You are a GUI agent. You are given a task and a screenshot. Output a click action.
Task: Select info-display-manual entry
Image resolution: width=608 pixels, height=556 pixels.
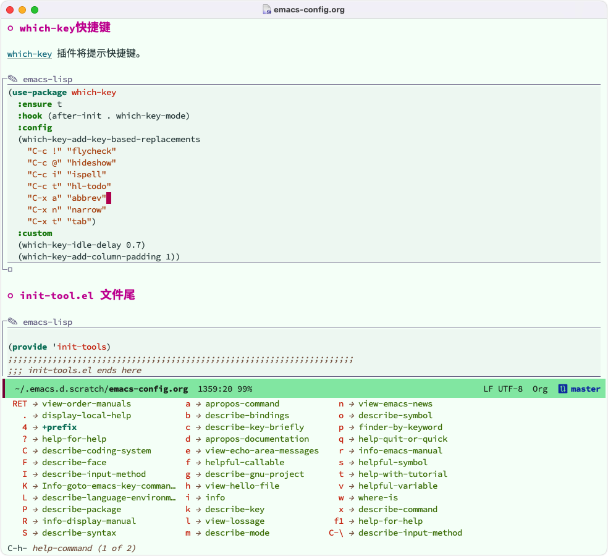pyautogui.click(x=89, y=521)
